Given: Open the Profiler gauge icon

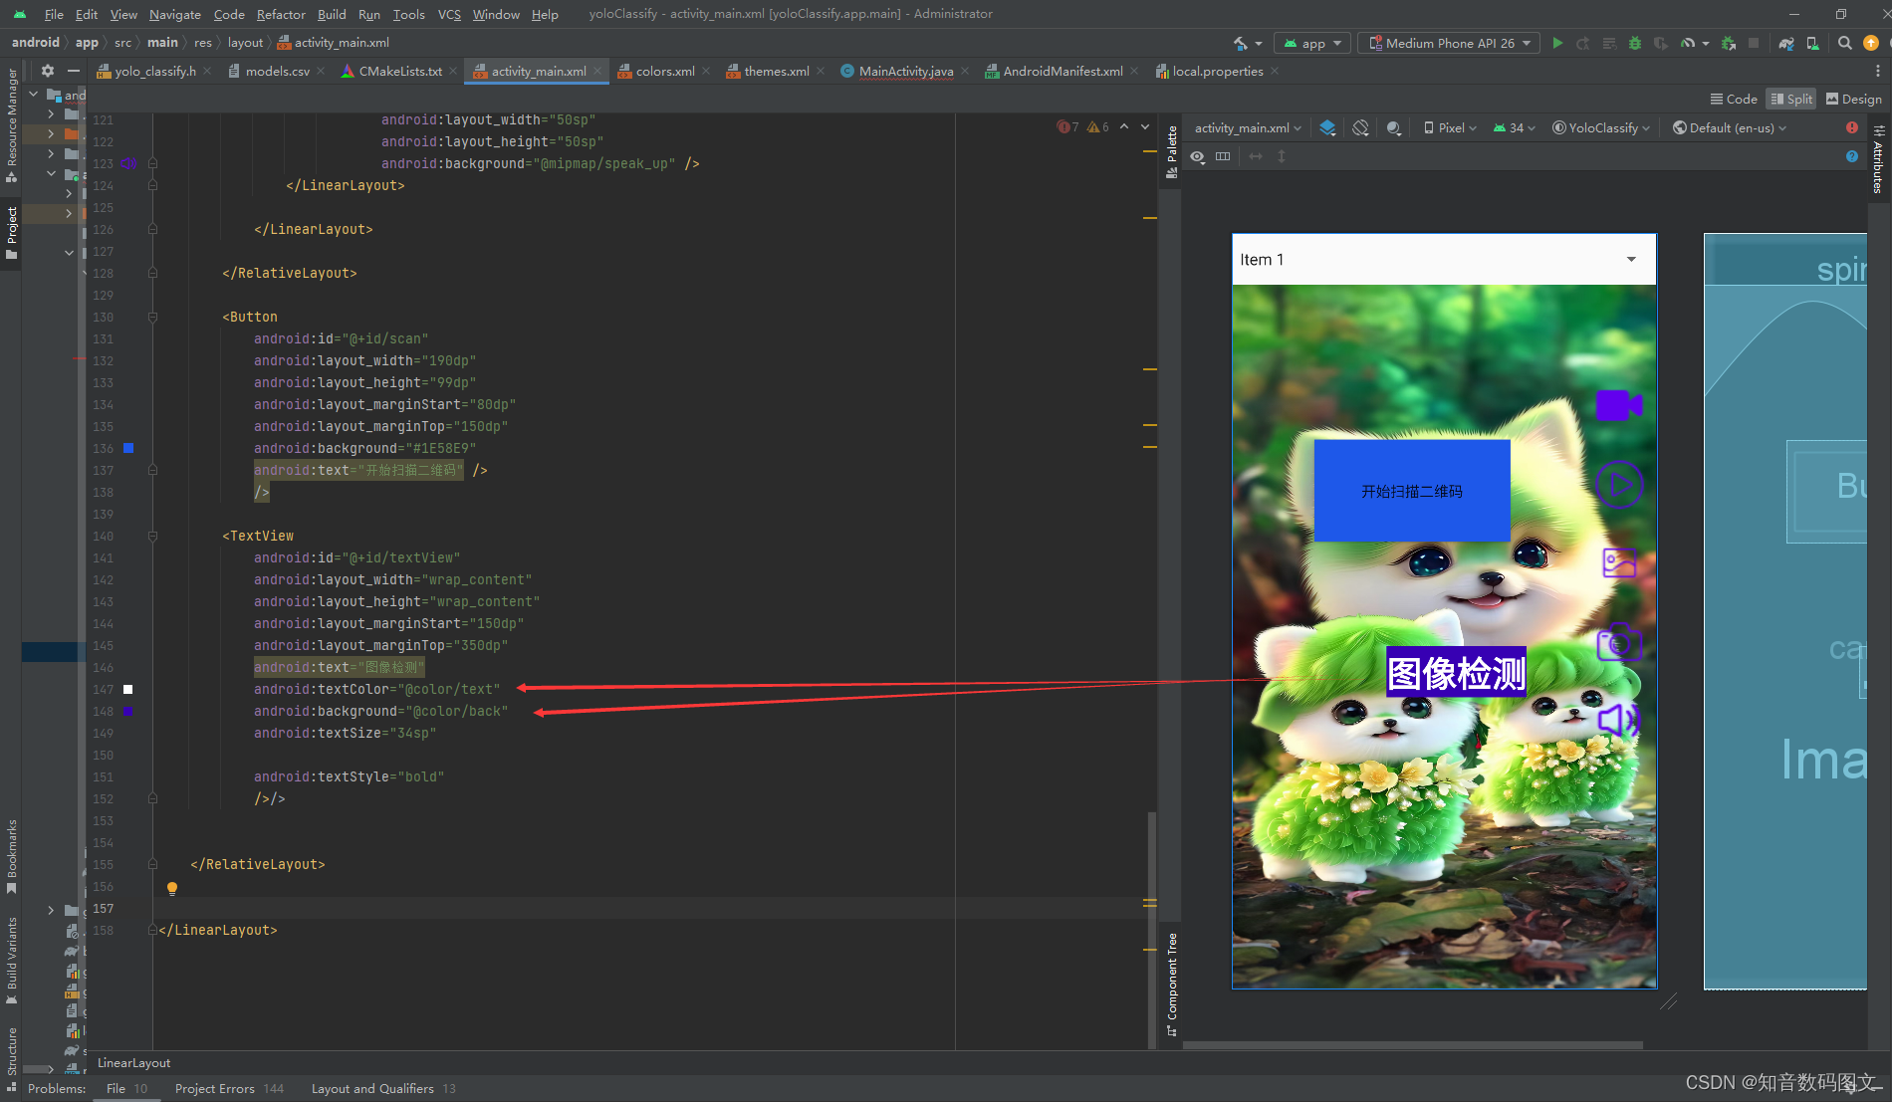Looking at the screenshot, I should (1688, 43).
